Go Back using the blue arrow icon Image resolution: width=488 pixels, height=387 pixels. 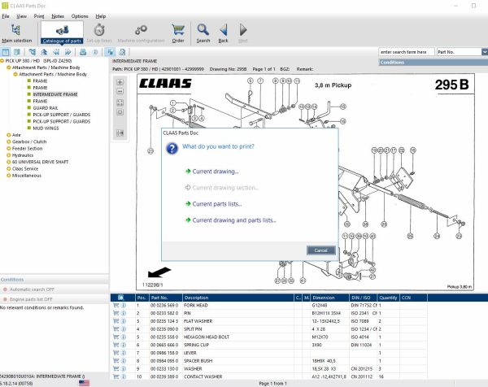(223, 33)
